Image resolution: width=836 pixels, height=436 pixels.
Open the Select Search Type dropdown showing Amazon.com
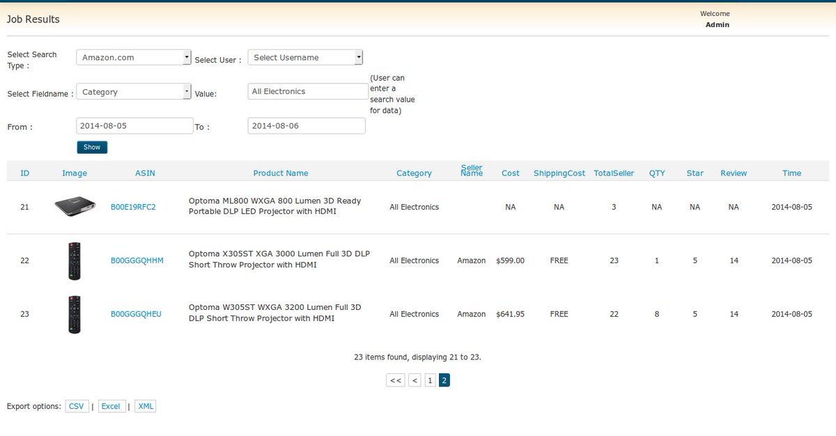134,57
